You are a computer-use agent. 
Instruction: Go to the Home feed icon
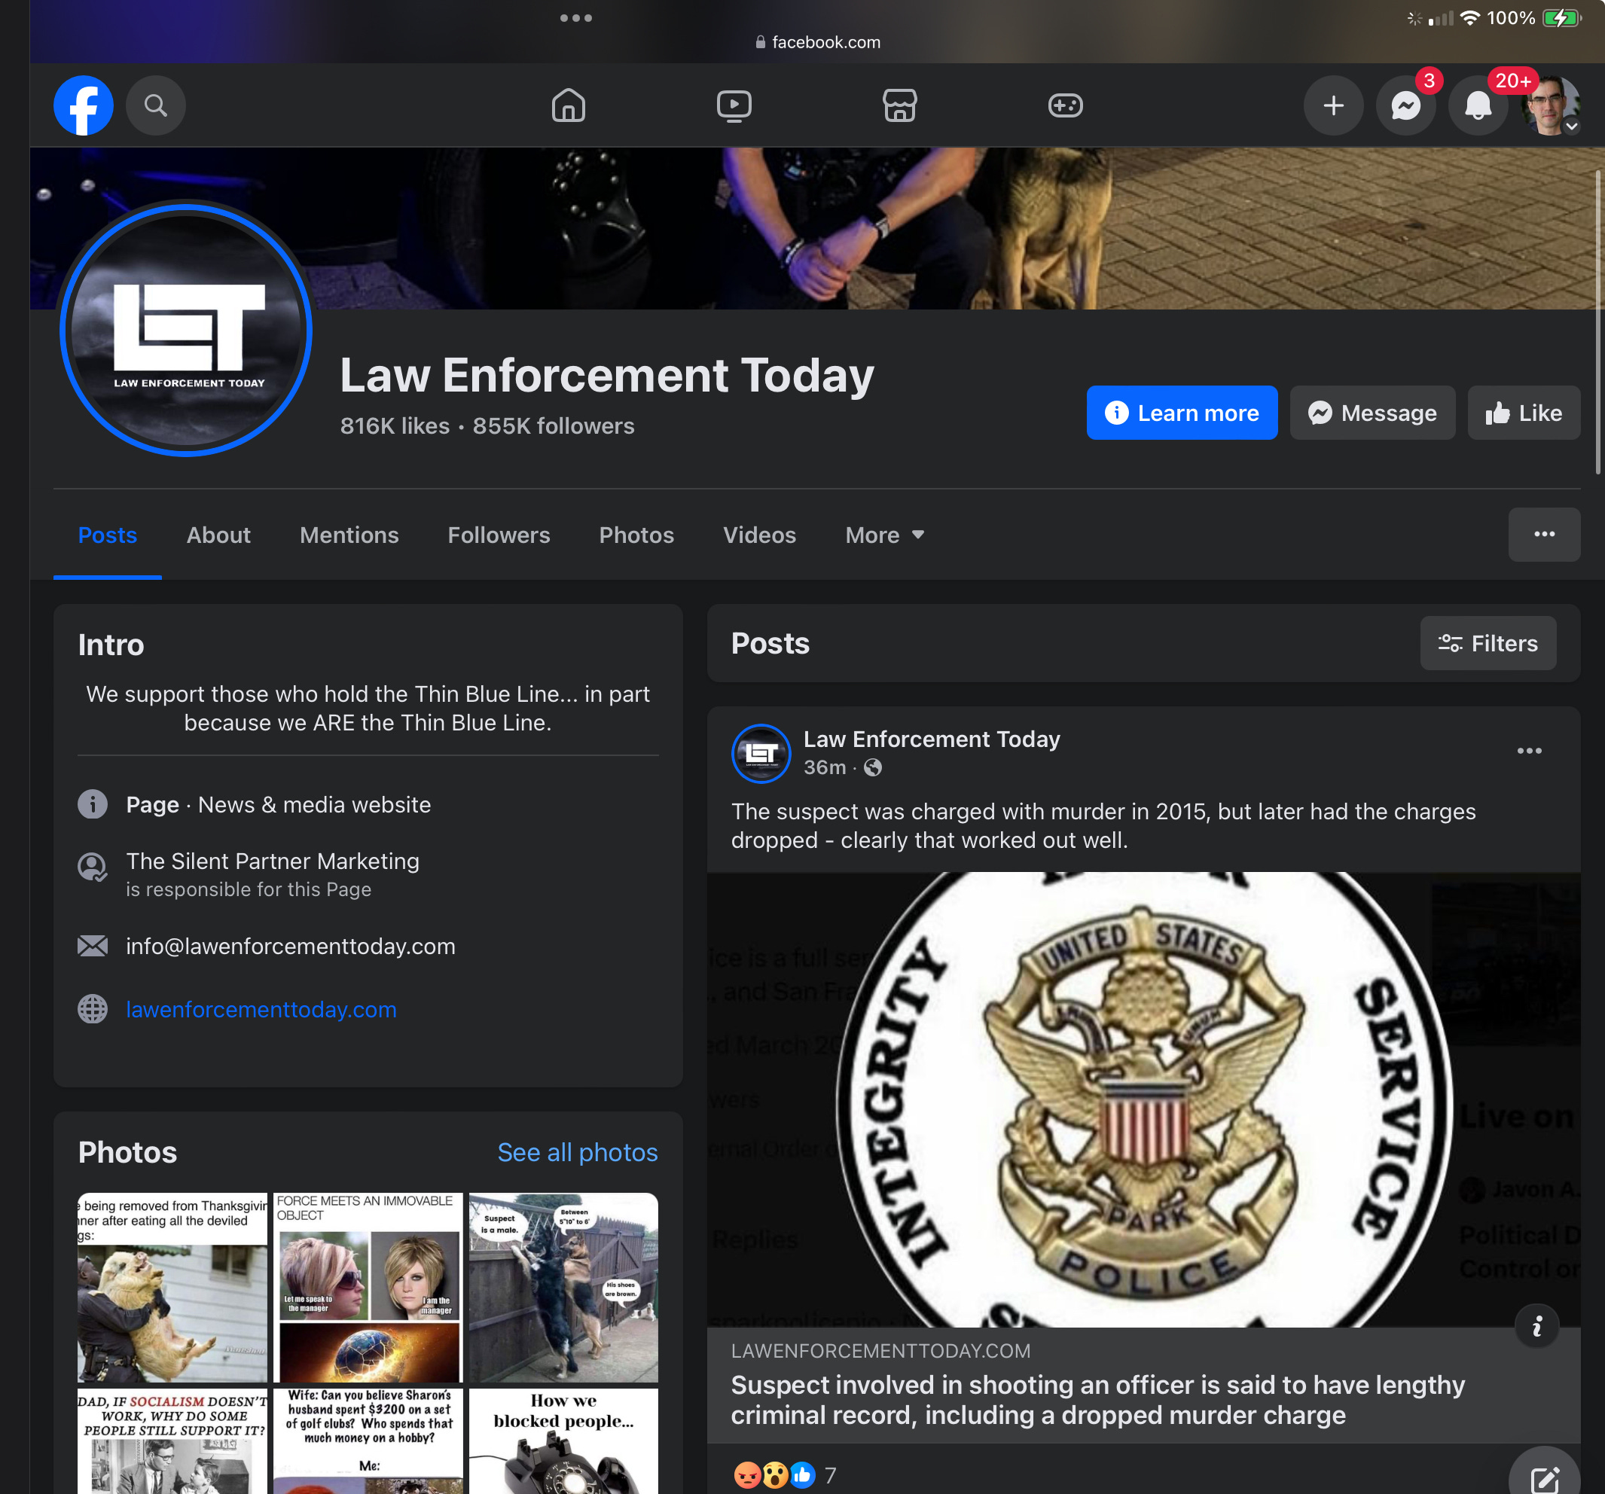[569, 105]
